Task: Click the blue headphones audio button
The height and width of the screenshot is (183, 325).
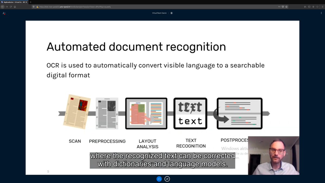Action: click(x=159, y=179)
